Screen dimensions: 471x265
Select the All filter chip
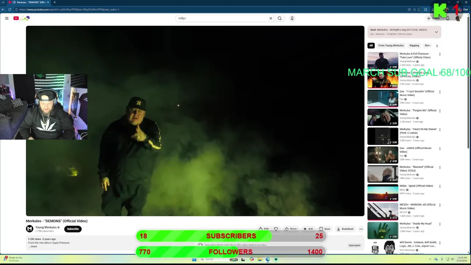371,46
